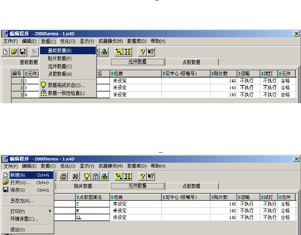
Task: Expand 打印(P) submenu in the 文件 menu
Action: click(x=28, y=211)
